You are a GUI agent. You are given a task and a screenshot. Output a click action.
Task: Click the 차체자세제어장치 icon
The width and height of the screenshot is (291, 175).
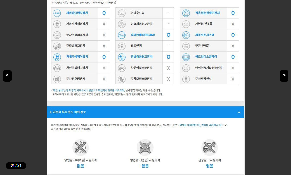click(57, 57)
